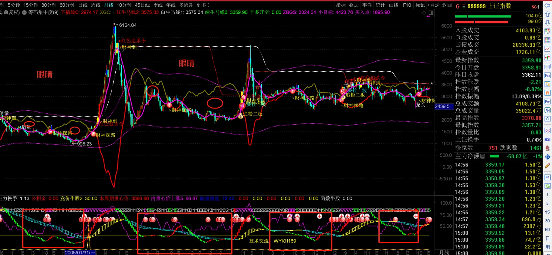This screenshot has width=552, height=255.
Task: Switch to the 30分钟 period tab
Action: 49,5
